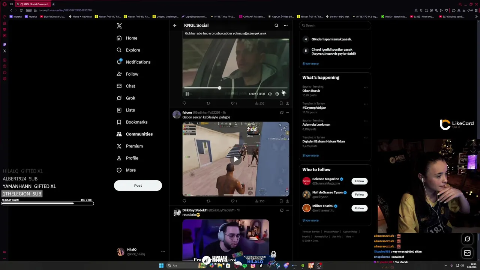The width and height of the screenshot is (480, 270).
Task: Repost falcon's PUBG post
Action: click(x=208, y=201)
